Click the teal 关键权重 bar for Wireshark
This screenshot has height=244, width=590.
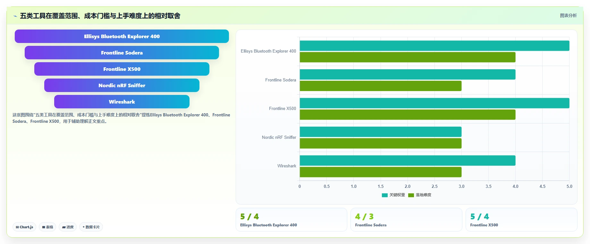tap(408, 160)
